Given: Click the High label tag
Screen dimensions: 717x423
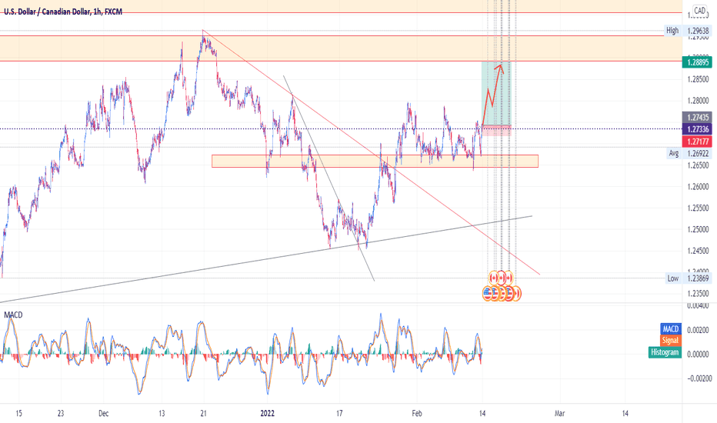Looking at the screenshot, I should pyautogui.click(x=672, y=31).
